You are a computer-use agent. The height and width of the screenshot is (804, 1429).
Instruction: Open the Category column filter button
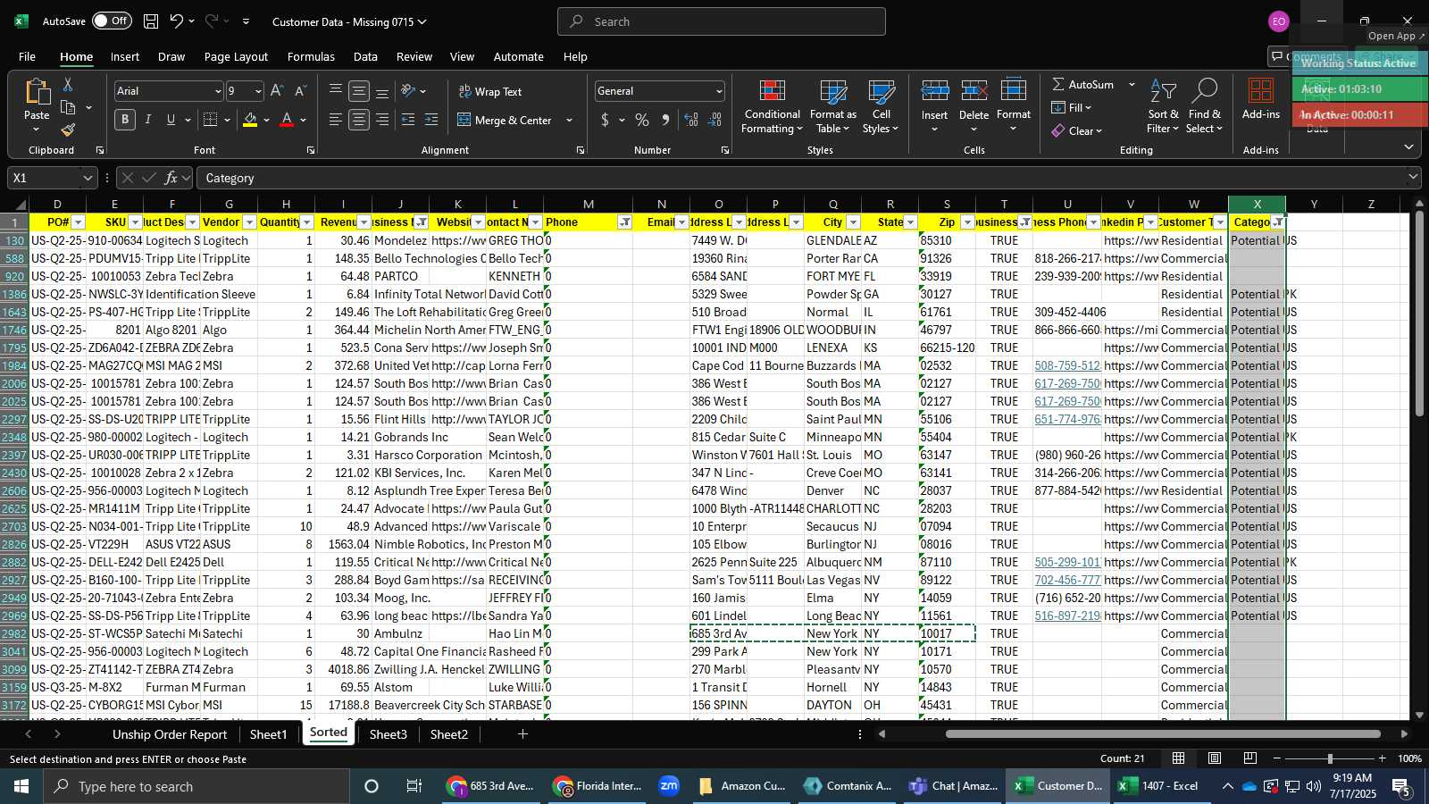pos(1278,222)
